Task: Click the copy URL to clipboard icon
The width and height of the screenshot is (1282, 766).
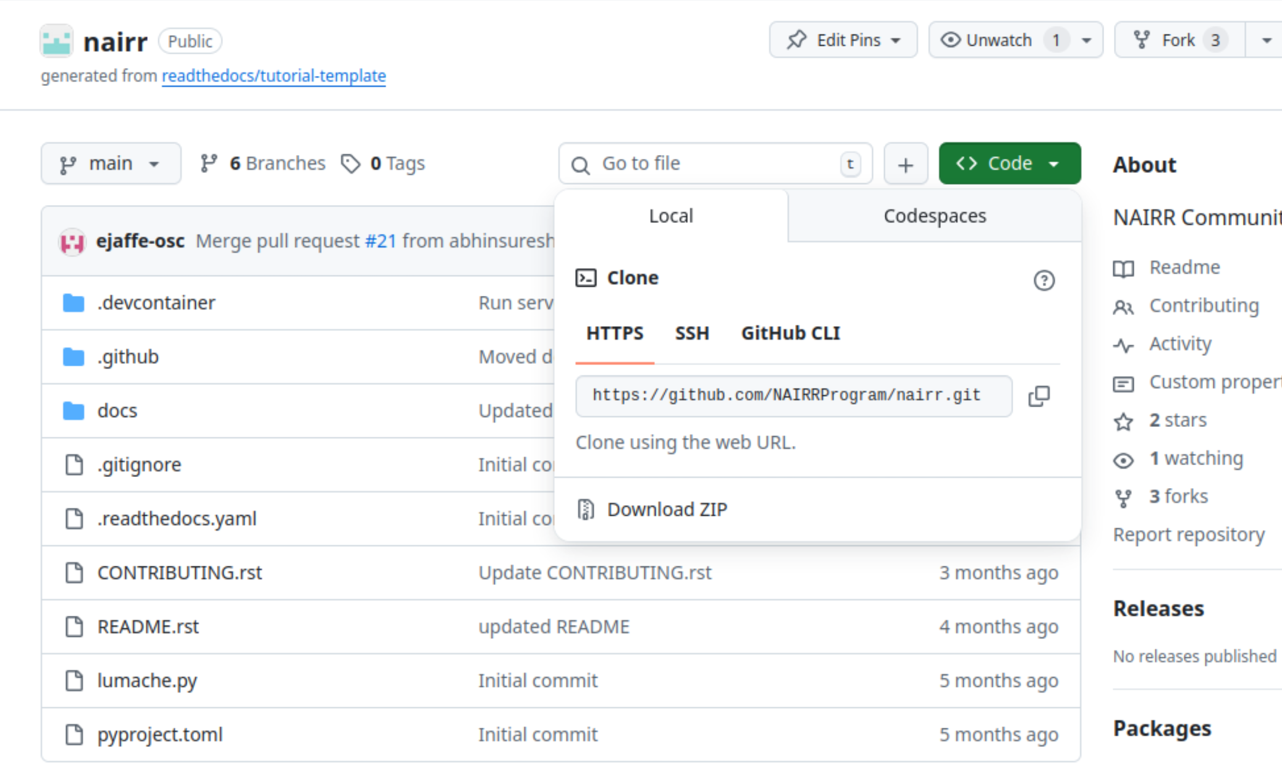Action: point(1039,396)
